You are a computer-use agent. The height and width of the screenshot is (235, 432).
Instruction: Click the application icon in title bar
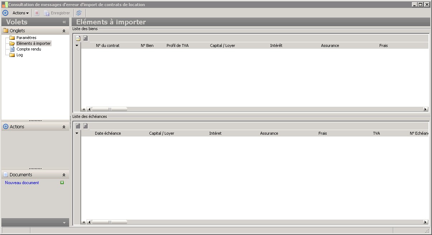(5, 5)
